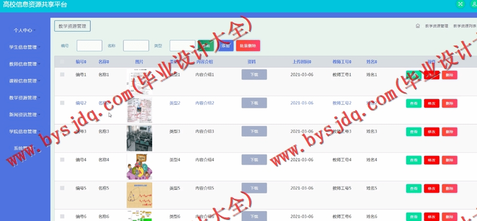Viewport: 477px width, 221px height.
Task: Expand 学院信息管理 sidebar menu
Action: coord(25,132)
